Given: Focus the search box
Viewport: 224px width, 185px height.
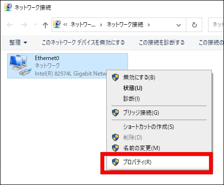Looking at the screenshot, I should [x=216, y=25].
